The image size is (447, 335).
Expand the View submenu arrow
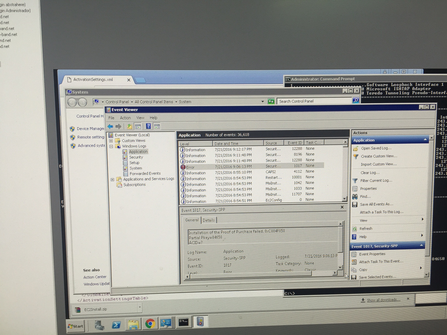[423, 219]
